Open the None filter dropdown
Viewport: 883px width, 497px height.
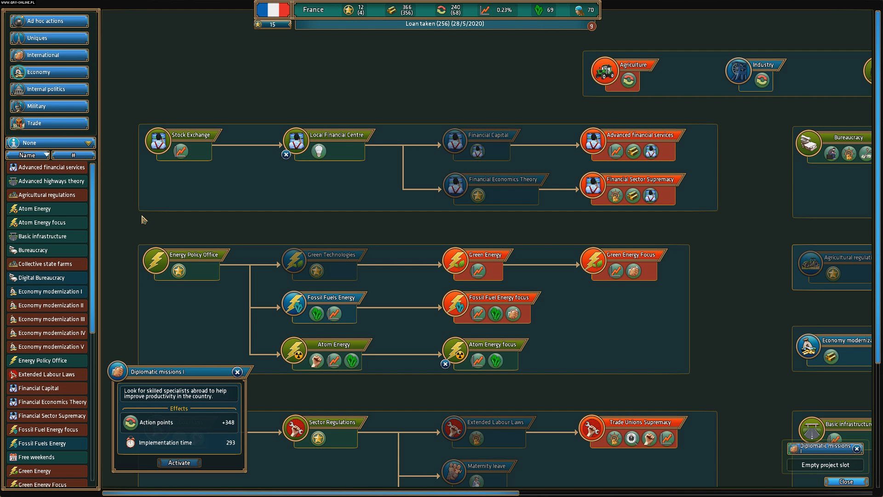51,143
